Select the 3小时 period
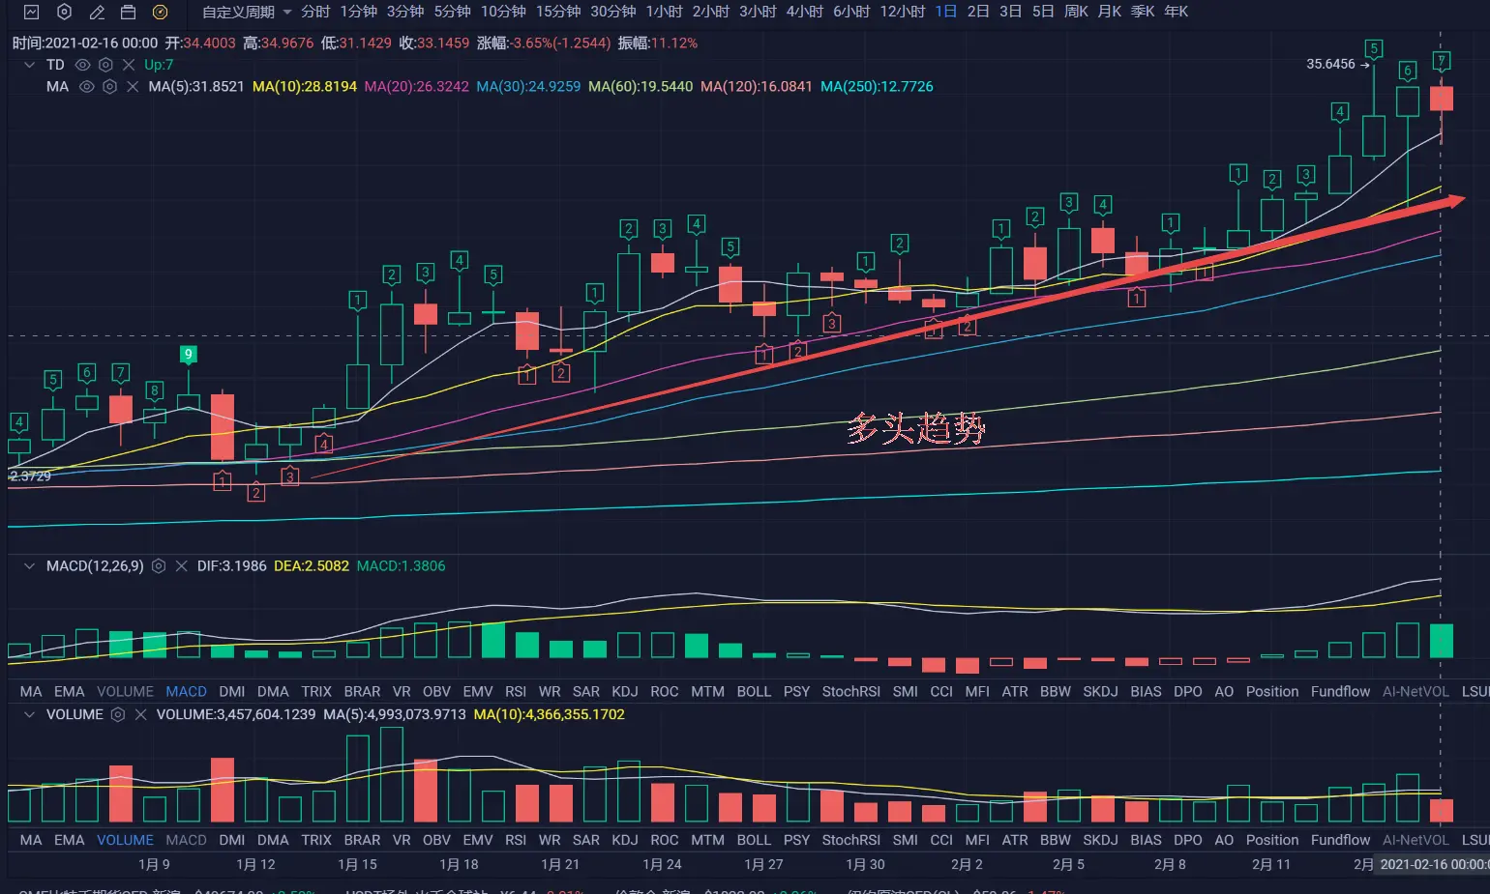 [x=758, y=12]
